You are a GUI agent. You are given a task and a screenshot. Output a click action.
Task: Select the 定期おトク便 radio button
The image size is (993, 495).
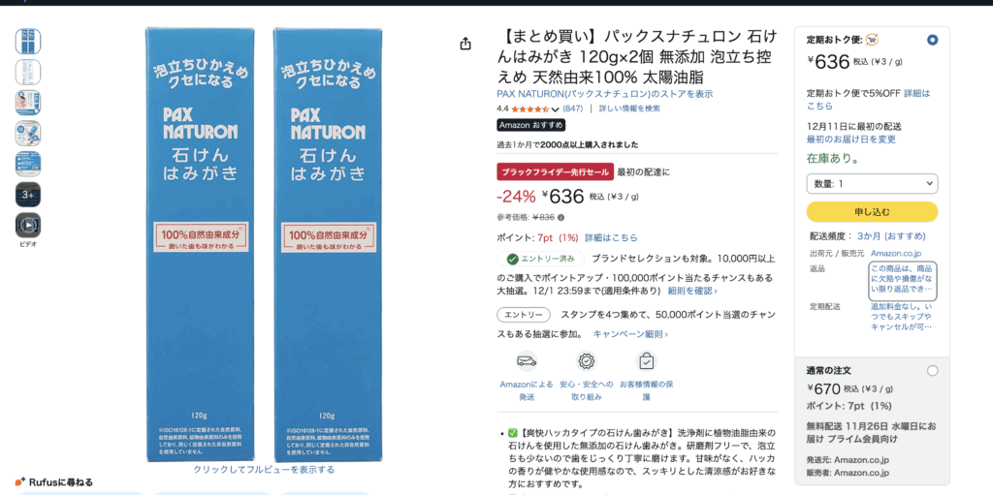[932, 40]
